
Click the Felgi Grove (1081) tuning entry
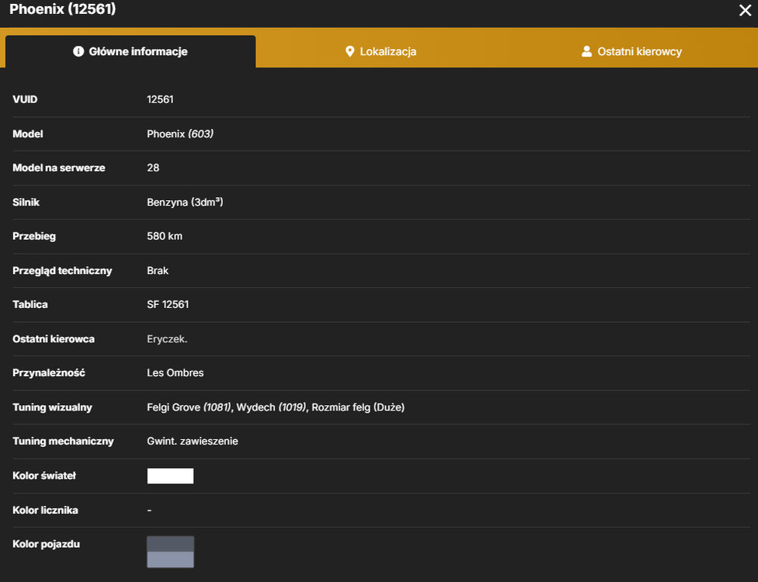coord(189,407)
